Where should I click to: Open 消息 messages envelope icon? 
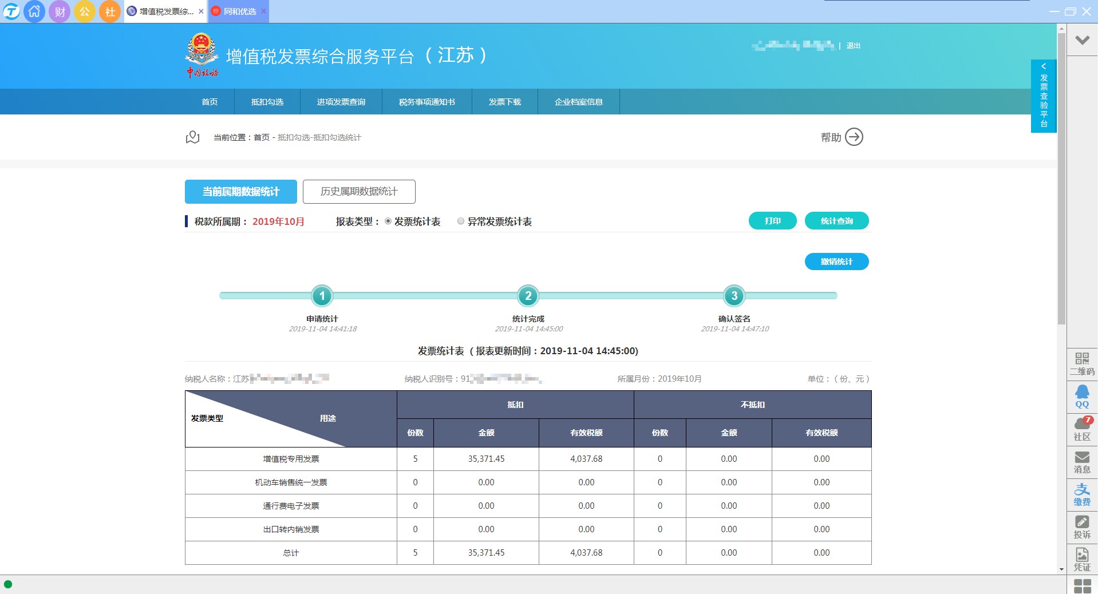1081,461
